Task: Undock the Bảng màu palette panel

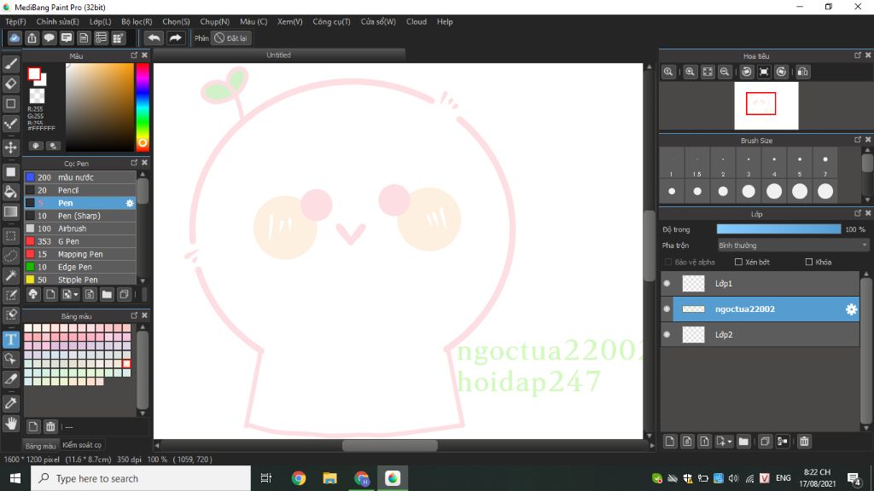Action: coord(134,315)
